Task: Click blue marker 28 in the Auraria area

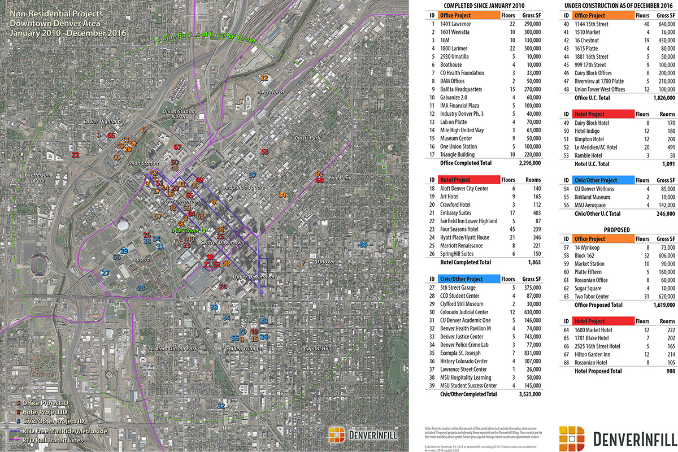Action: pyautogui.click(x=141, y=288)
